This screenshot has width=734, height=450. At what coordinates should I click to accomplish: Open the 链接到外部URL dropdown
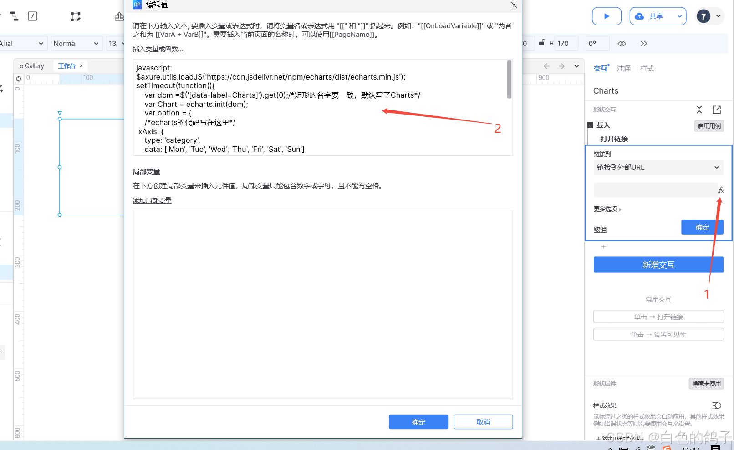pos(658,167)
